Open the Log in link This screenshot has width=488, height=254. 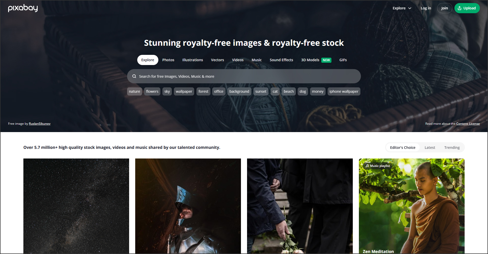coord(426,8)
